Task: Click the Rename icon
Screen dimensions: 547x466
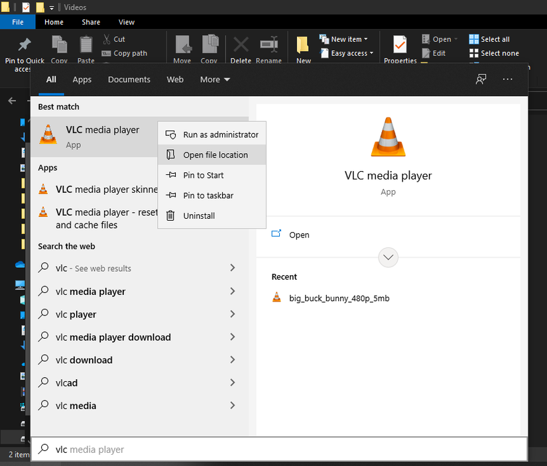Action: pyautogui.click(x=269, y=46)
